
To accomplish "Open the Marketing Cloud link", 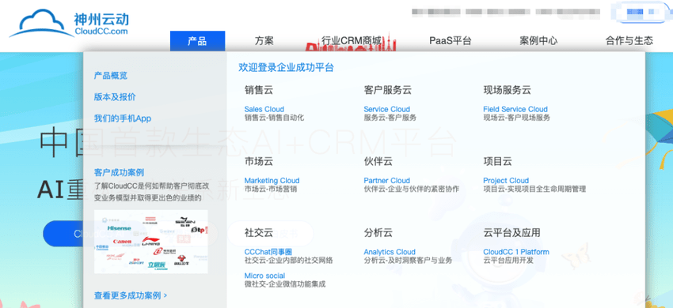I will (x=272, y=181).
